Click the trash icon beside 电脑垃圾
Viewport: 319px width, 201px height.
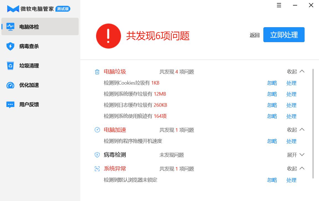coord(97,72)
